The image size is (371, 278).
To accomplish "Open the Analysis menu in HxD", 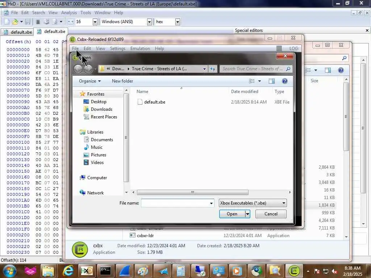I will (x=69, y=13).
